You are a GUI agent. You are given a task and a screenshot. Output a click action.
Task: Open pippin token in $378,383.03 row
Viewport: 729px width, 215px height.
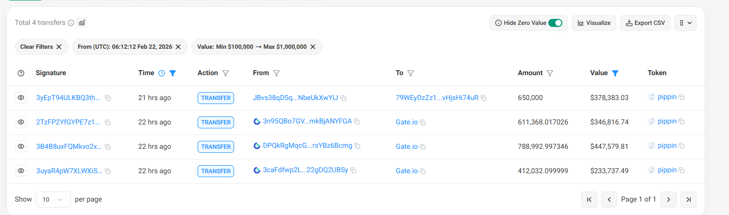(x=667, y=97)
